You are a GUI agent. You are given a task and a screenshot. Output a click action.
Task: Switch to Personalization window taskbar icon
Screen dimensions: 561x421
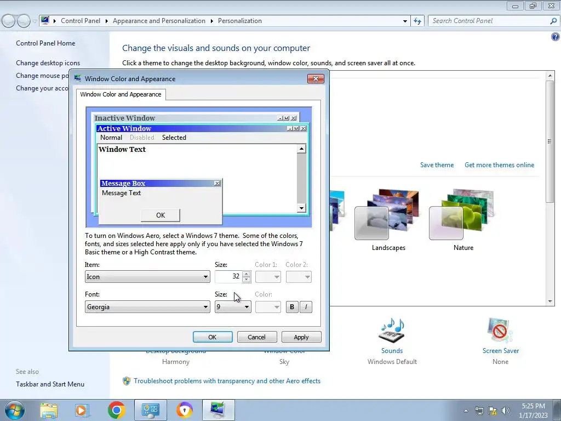point(218,410)
